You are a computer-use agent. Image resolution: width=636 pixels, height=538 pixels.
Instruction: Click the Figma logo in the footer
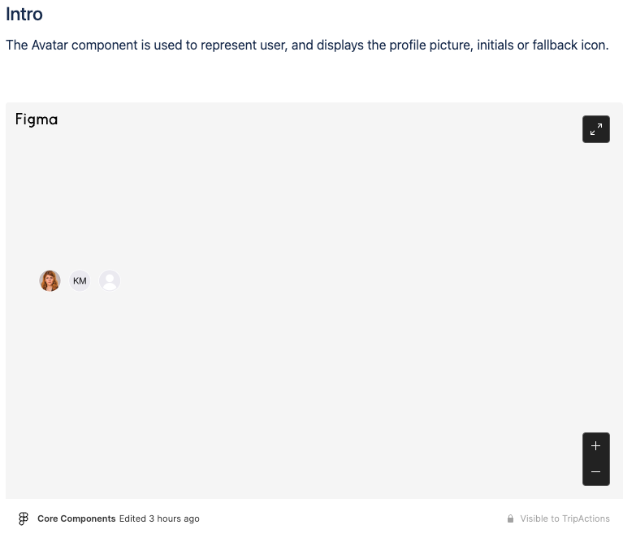24,518
